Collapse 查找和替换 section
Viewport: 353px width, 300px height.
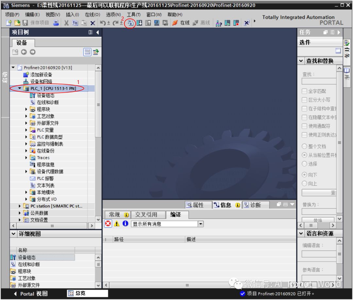pos(301,61)
